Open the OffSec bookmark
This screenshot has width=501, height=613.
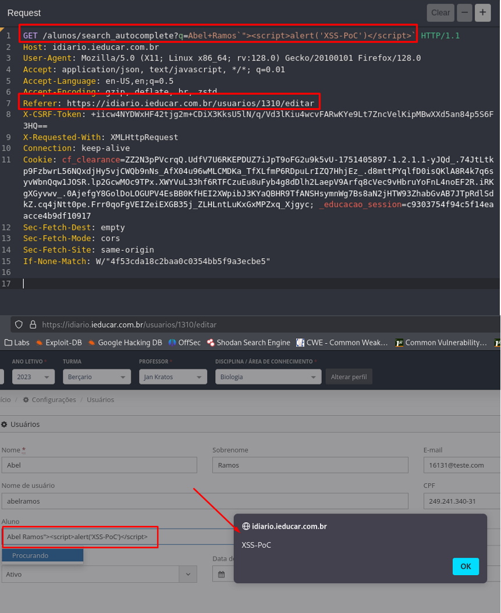[184, 343]
